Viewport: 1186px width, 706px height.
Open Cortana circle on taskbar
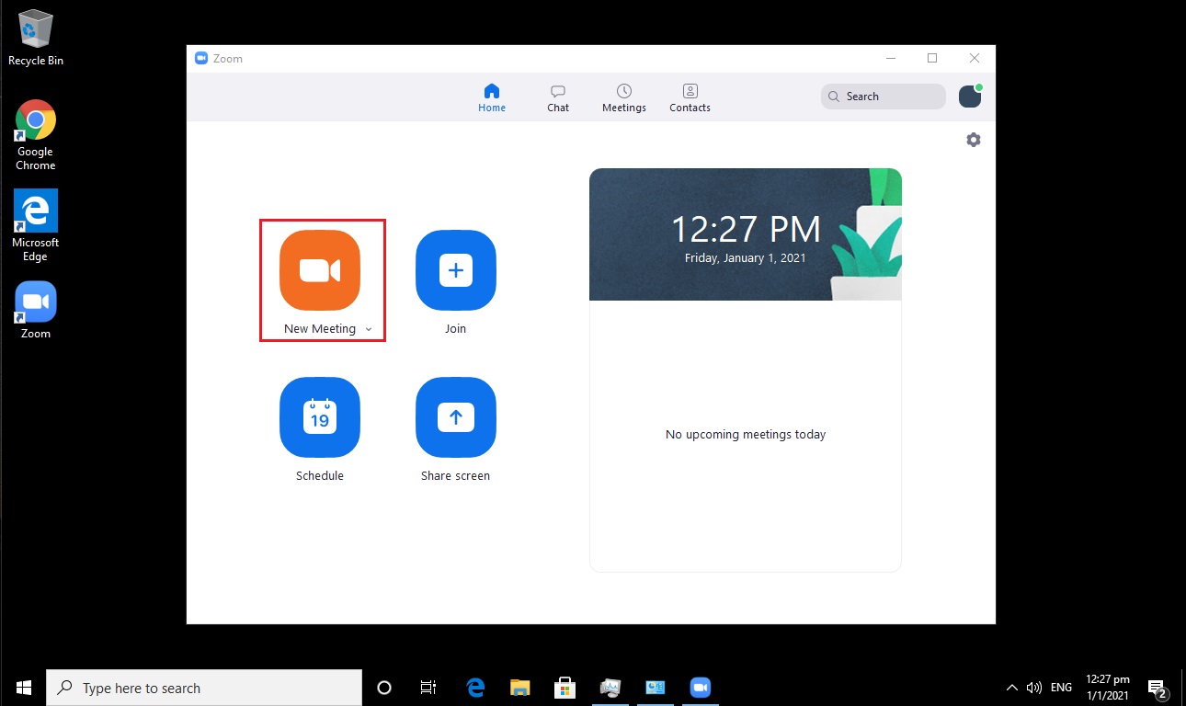click(x=384, y=688)
